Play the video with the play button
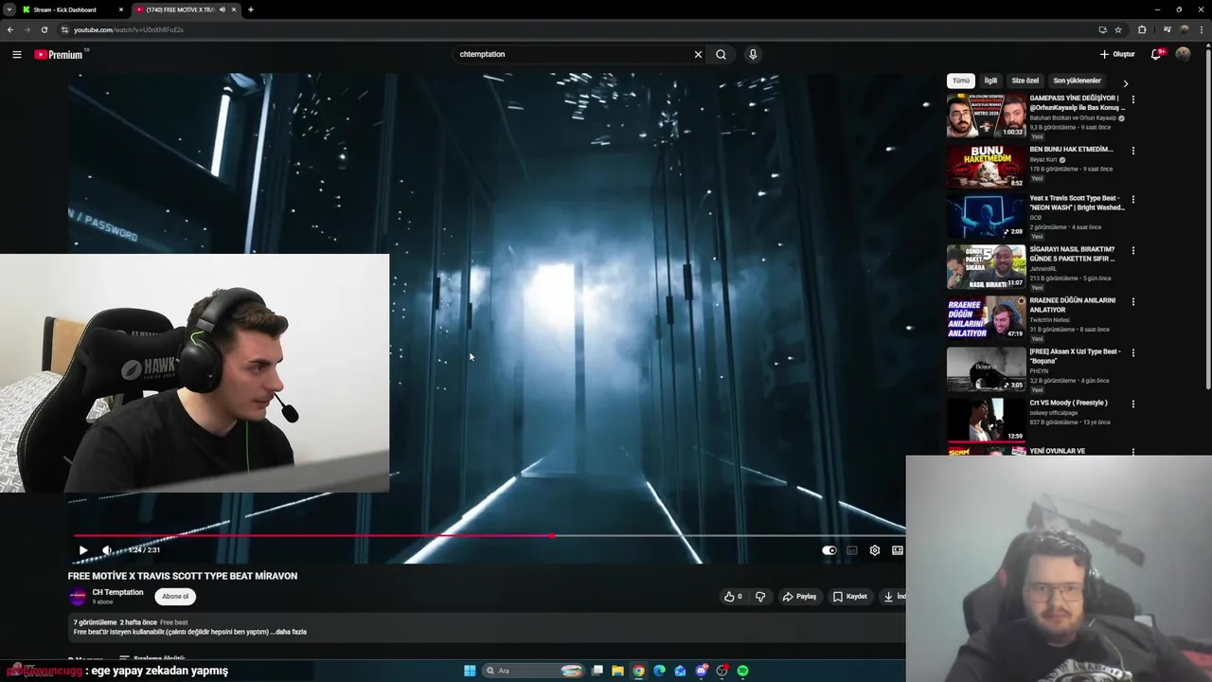Screen dimensions: 1212x682 click(x=83, y=550)
